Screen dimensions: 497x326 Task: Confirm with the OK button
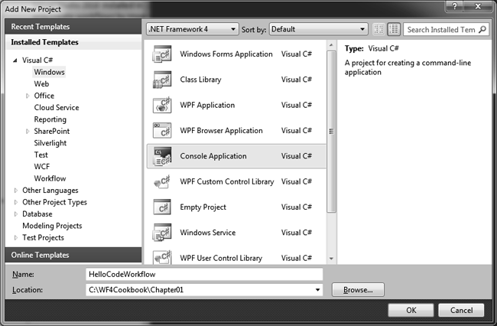411,310
